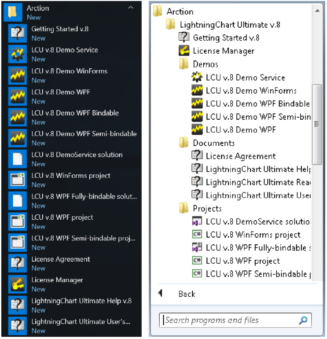
Task: Launch LCU v.8 Demo Service gear icon in dark menu
Action: 18,54
